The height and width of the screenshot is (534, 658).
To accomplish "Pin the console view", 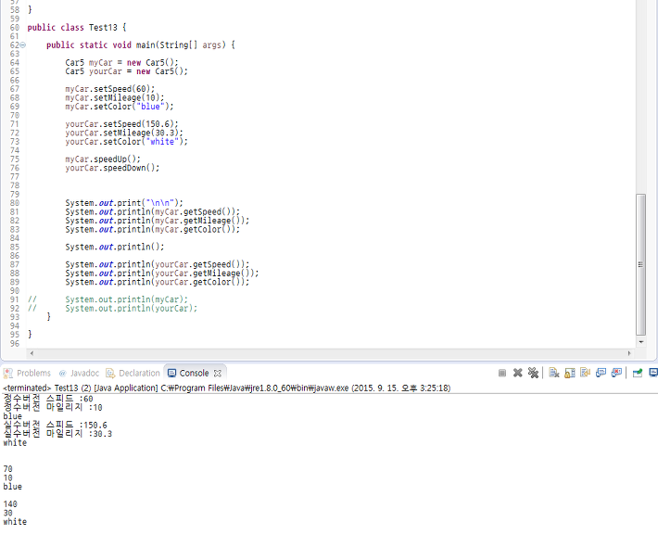I will pos(638,373).
